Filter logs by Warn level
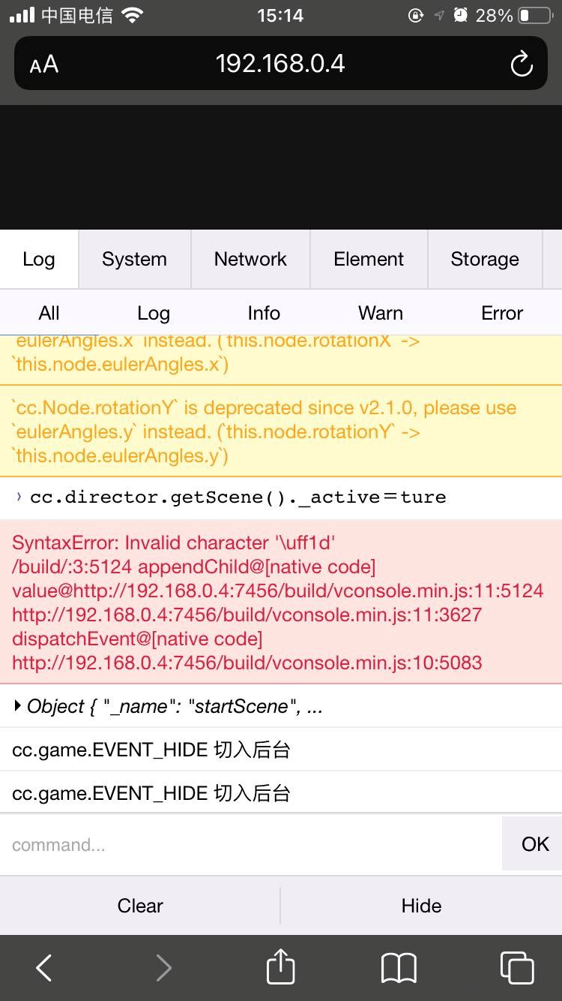The height and width of the screenshot is (1001, 562). 381,313
